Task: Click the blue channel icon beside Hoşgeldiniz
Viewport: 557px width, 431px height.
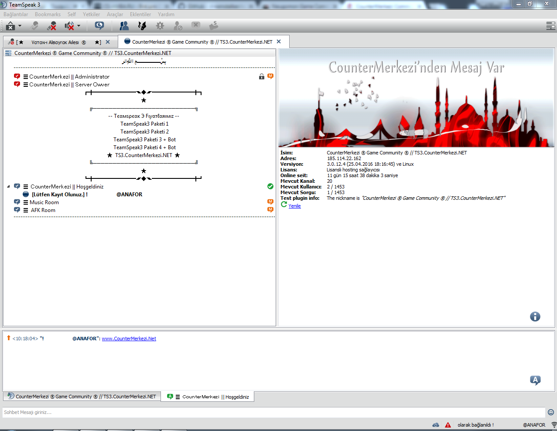Action: (17, 187)
